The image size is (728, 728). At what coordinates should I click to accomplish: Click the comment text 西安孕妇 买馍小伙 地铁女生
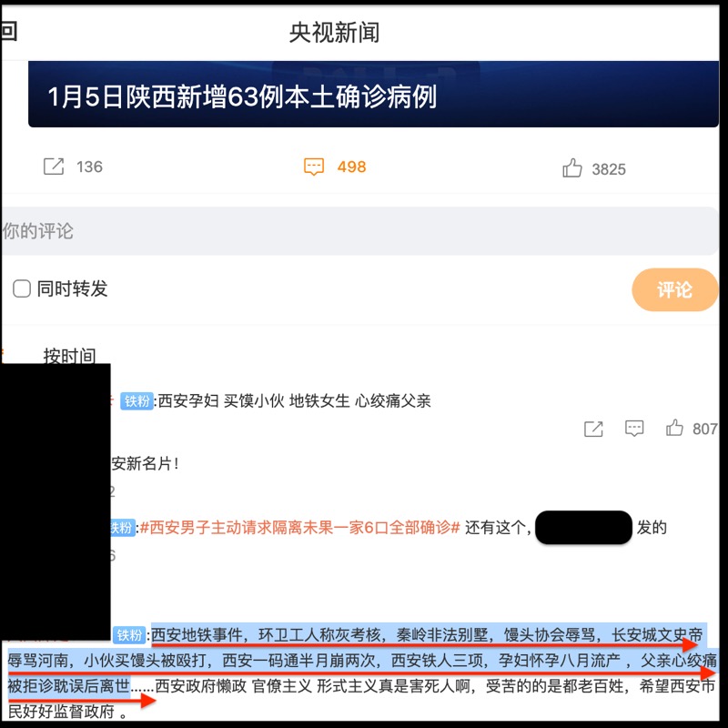tap(254, 400)
